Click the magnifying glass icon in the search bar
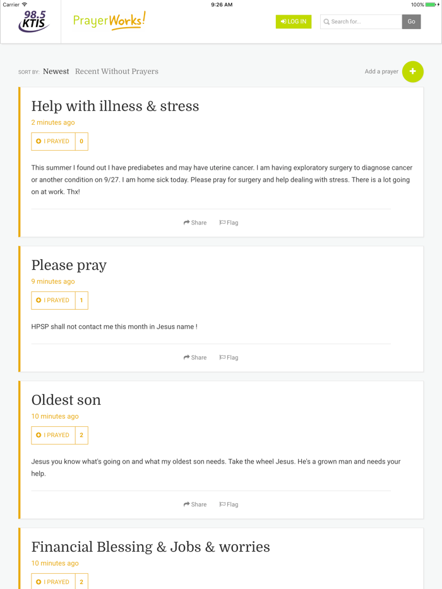The height and width of the screenshot is (589, 442). (326, 21)
